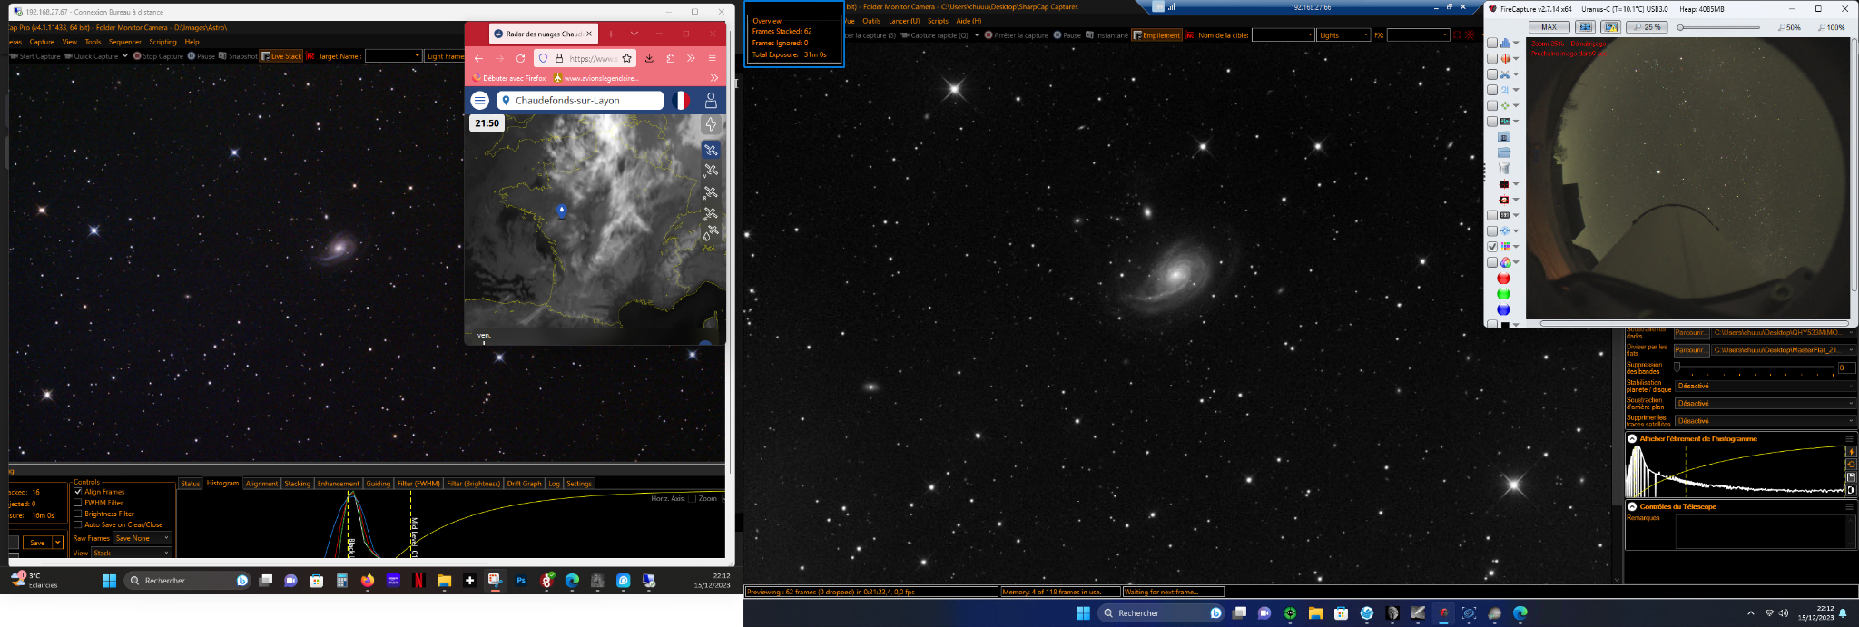The image size is (1859, 627).
Task: Open the Target Name dropdown
Action: 393,56
